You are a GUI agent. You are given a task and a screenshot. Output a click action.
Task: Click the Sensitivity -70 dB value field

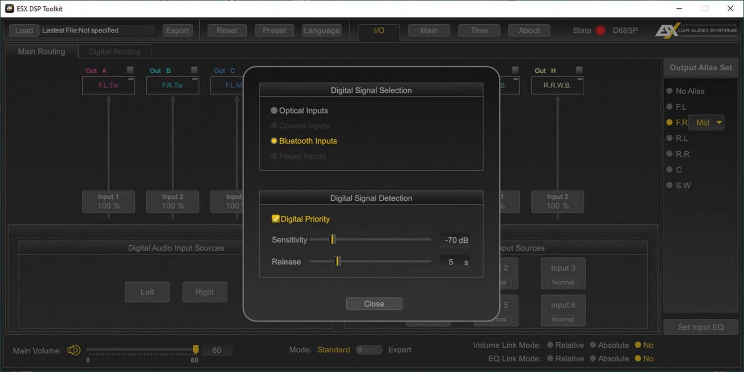coord(455,240)
